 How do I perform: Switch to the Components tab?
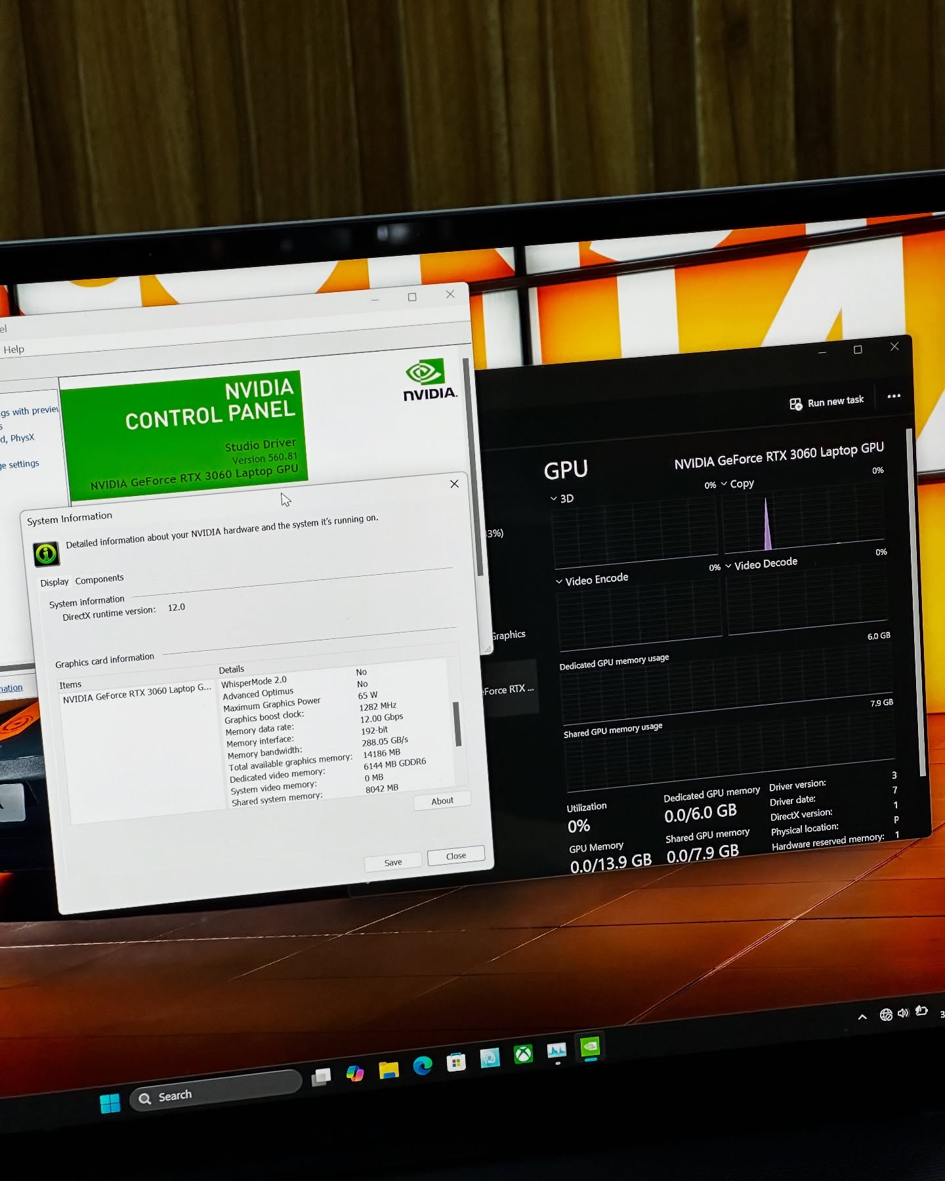pyautogui.click(x=99, y=579)
